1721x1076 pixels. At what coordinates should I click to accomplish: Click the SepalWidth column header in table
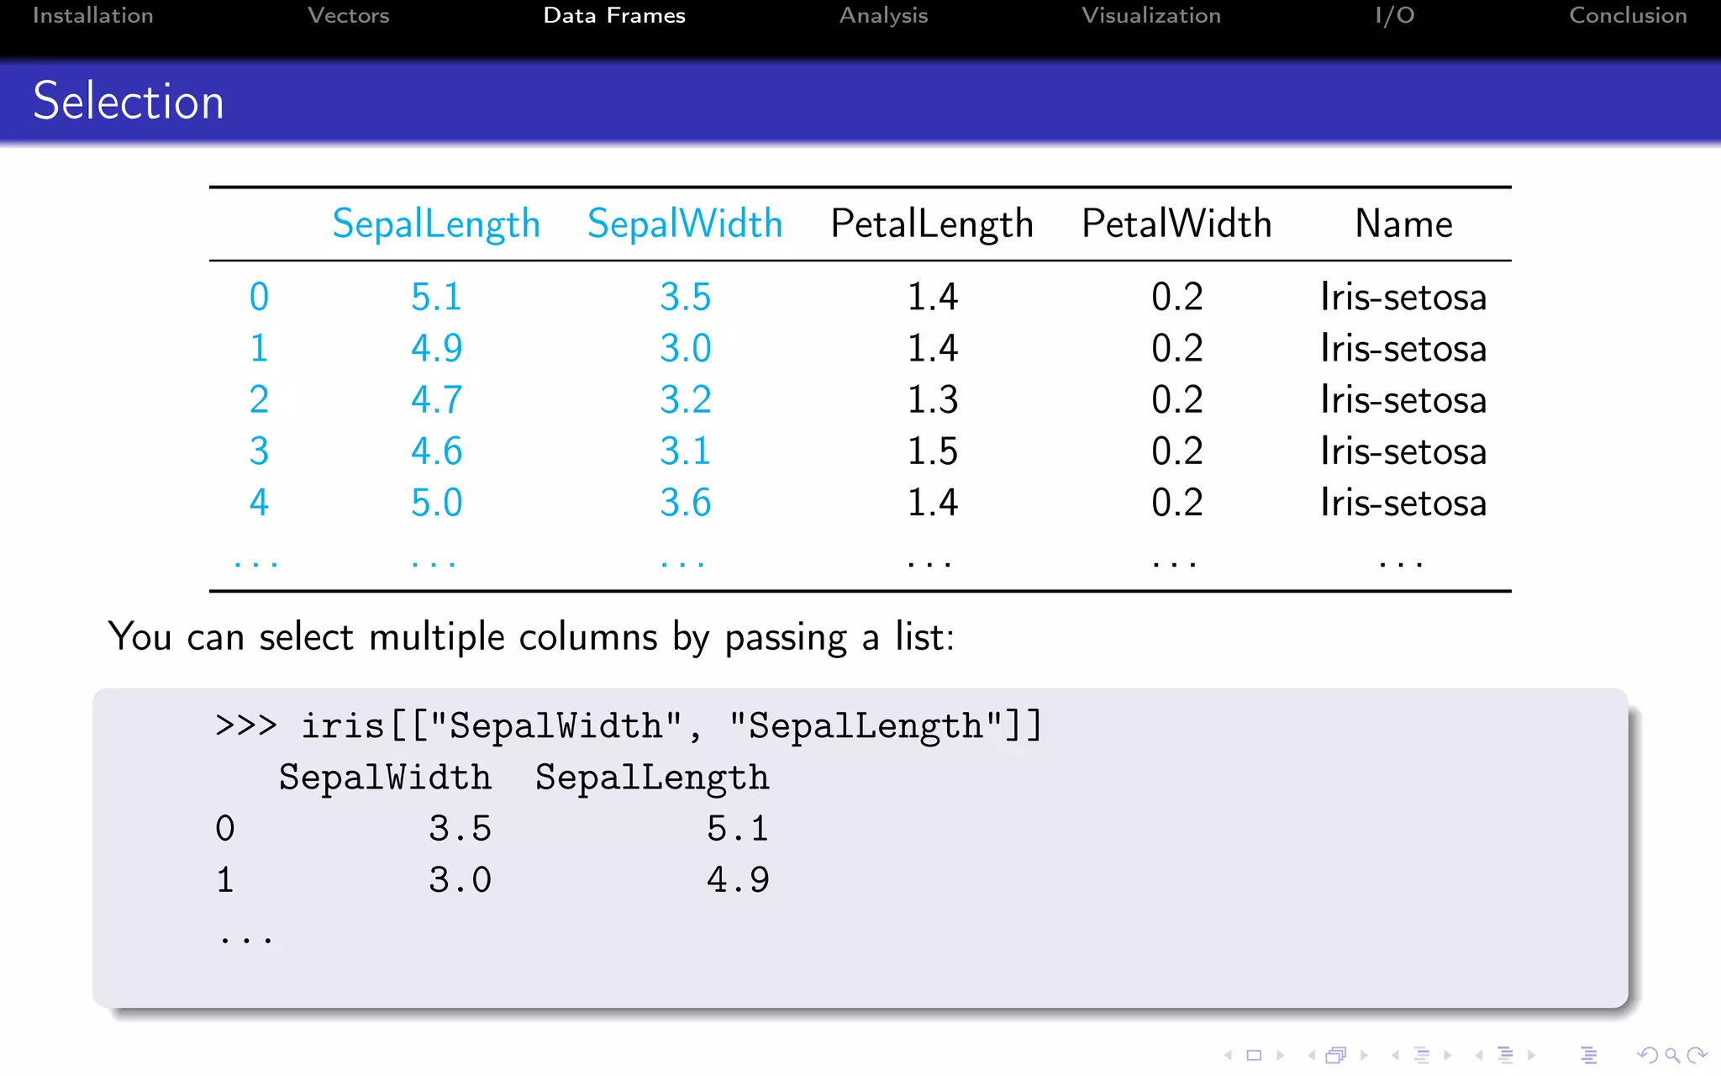[x=685, y=224]
